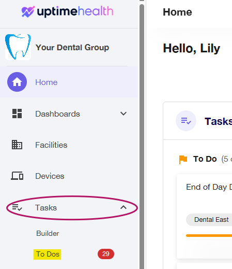
Task: Click the Dental East tag
Action: tap(209, 220)
